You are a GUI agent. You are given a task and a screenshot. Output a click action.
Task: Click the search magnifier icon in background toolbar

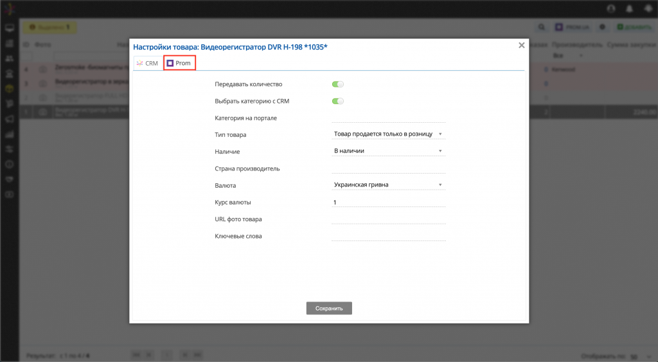pyautogui.click(x=542, y=27)
